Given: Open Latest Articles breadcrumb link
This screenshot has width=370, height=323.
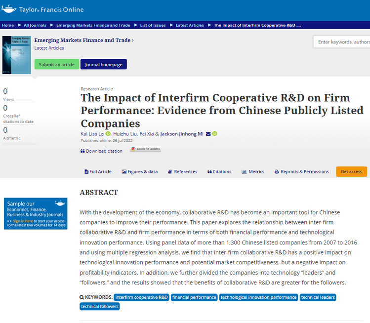Looking at the screenshot, I should coord(190,25).
